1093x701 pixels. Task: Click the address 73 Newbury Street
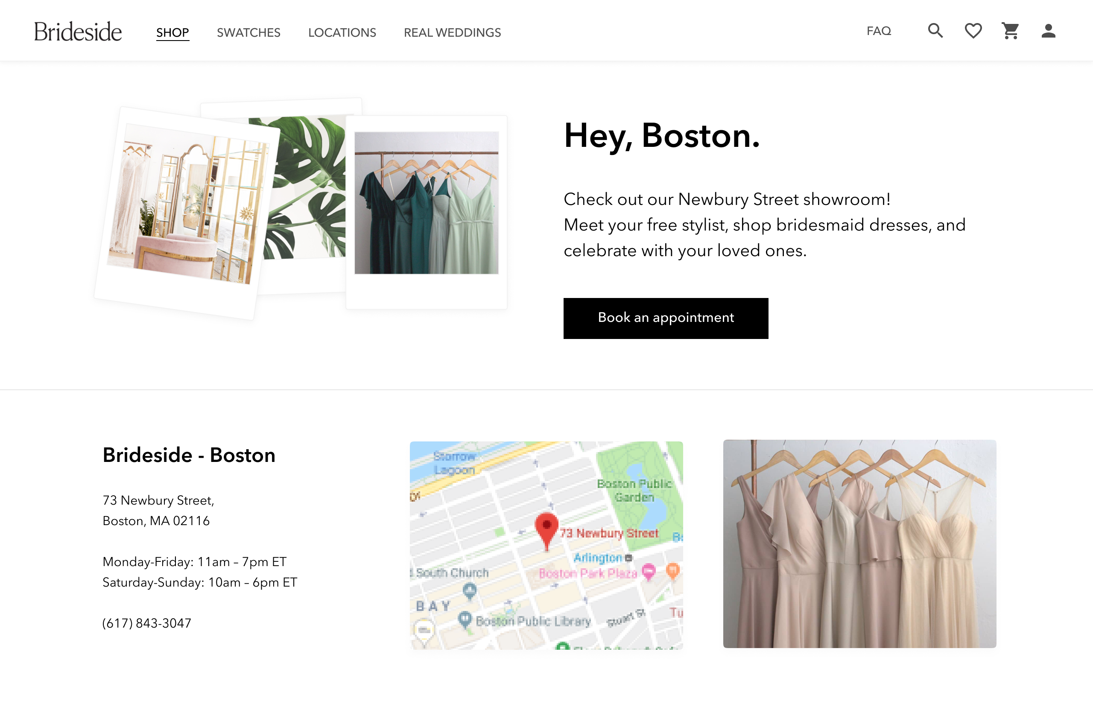158,500
